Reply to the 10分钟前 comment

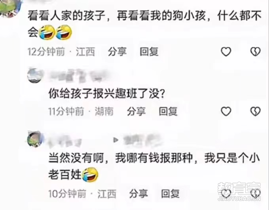pyautogui.click(x=170, y=194)
